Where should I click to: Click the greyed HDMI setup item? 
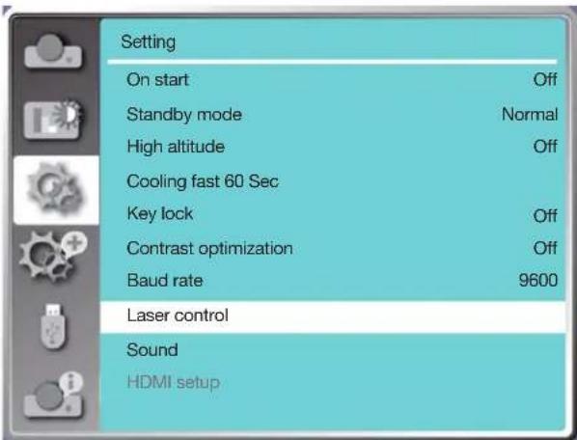(333, 382)
